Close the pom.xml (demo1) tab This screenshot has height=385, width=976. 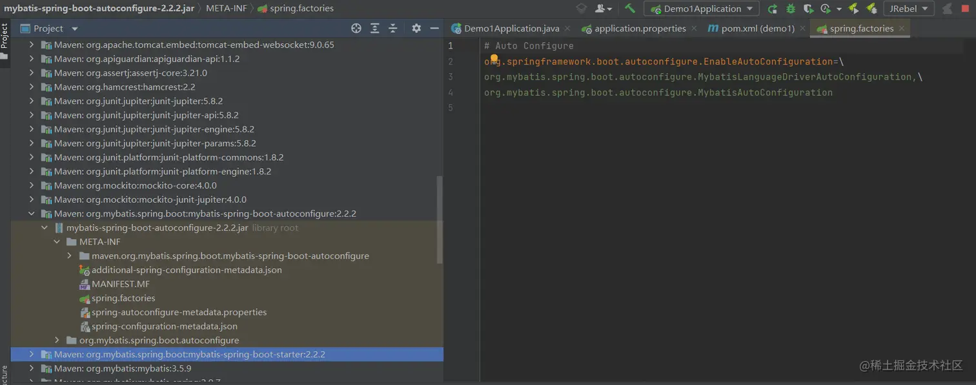click(802, 28)
